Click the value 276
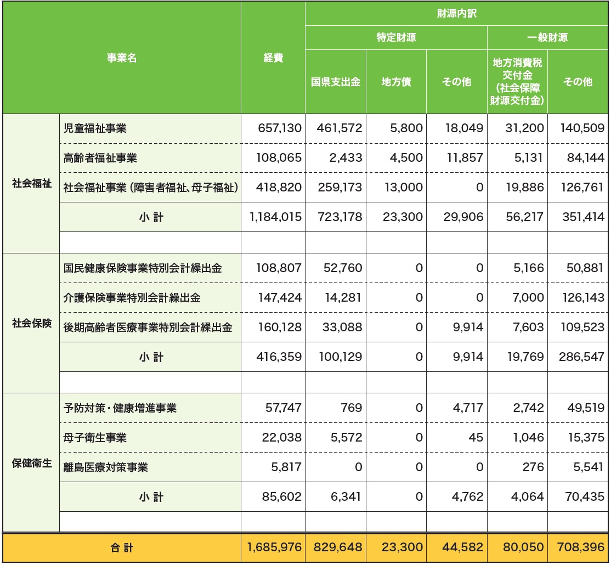 [x=533, y=467]
